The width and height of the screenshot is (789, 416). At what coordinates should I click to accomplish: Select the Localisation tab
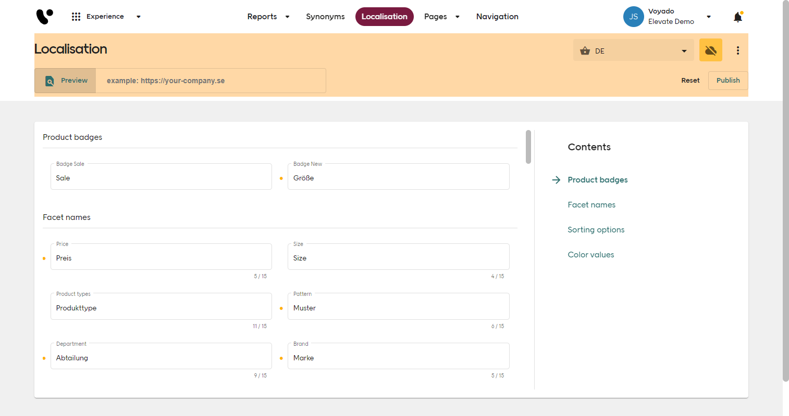point(385,17)
